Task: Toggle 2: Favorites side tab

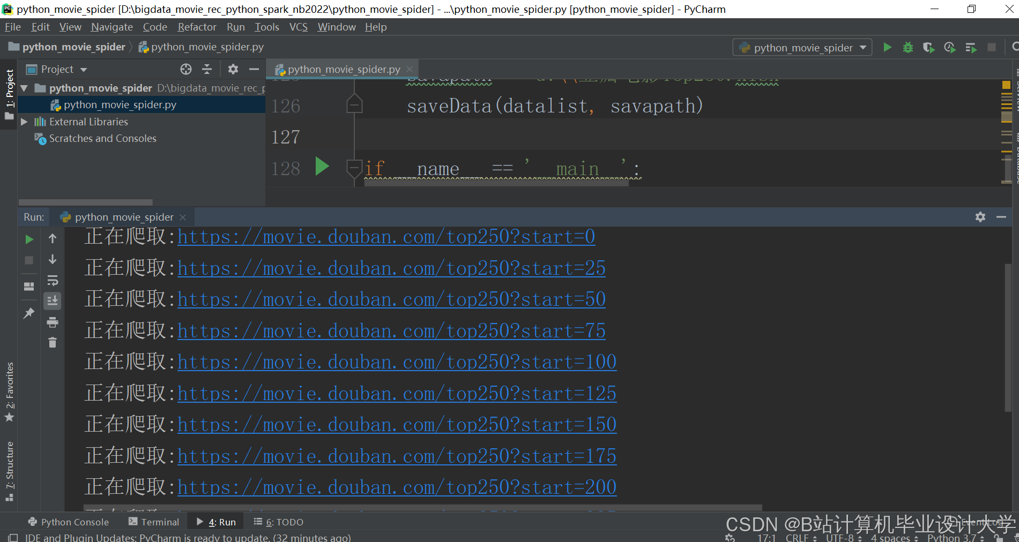Action: click(9, 392)
